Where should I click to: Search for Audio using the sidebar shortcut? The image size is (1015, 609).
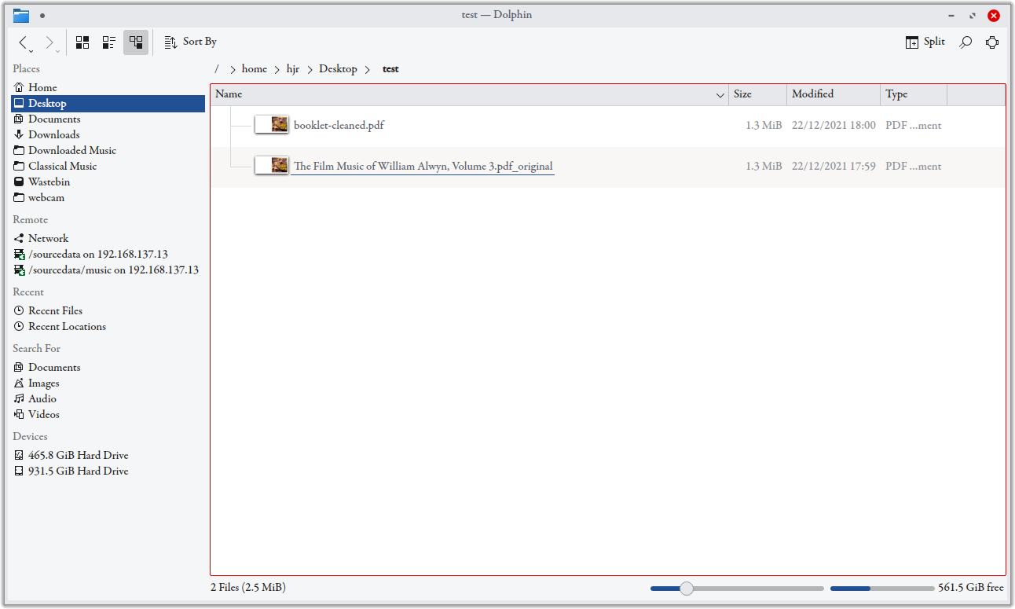click(41, 398)
